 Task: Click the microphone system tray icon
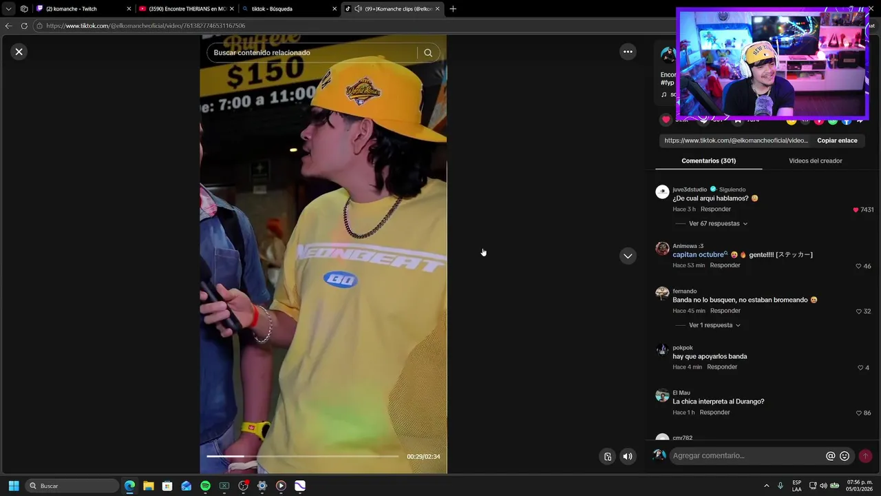pyautogui.click(x=781, y=486)
